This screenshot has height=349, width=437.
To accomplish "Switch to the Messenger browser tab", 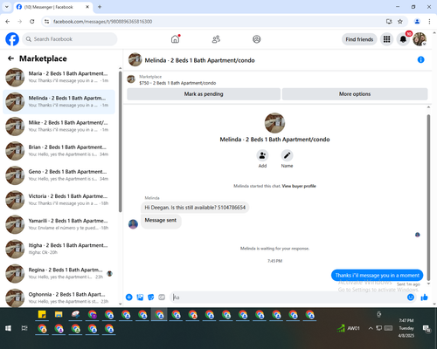I will (x=53, y=7).
